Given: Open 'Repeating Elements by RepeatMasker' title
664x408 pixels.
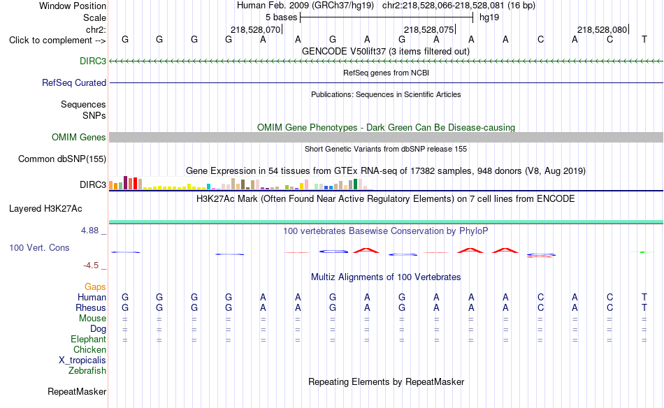Looking at the screenshot, I should click(386, 381).
